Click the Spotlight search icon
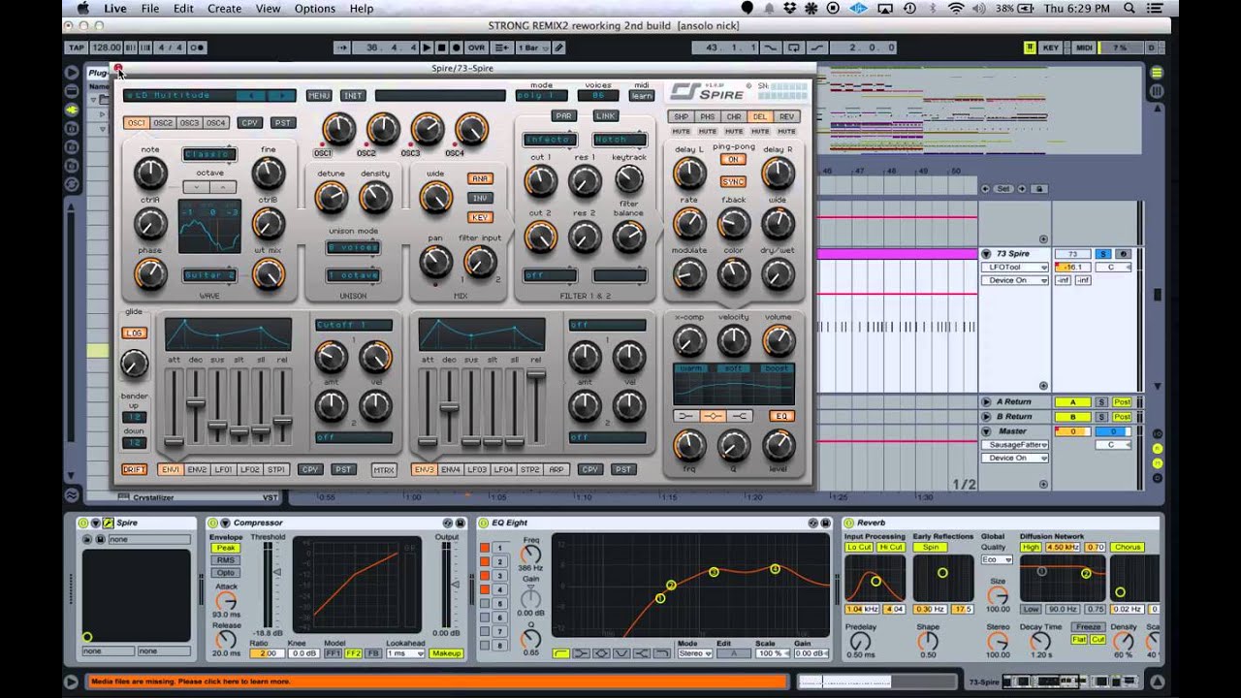 1130,9
